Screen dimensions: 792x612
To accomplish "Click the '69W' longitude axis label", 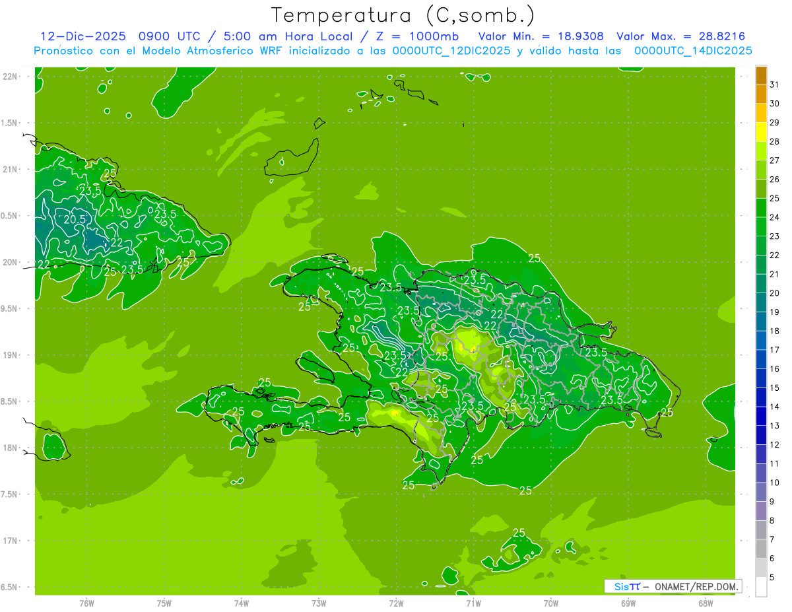I will click(628, 603).
